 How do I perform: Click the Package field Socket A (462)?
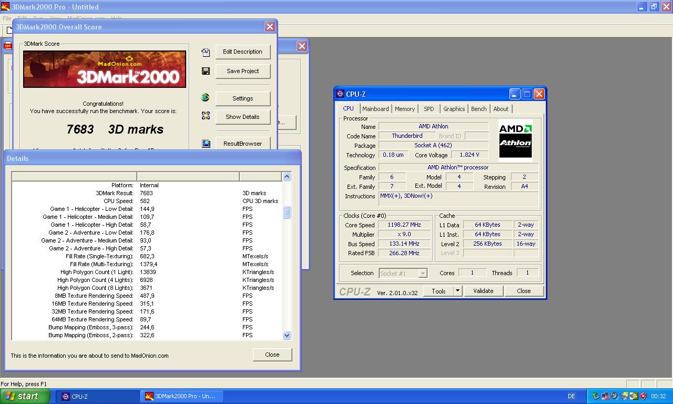click(433, 145)
